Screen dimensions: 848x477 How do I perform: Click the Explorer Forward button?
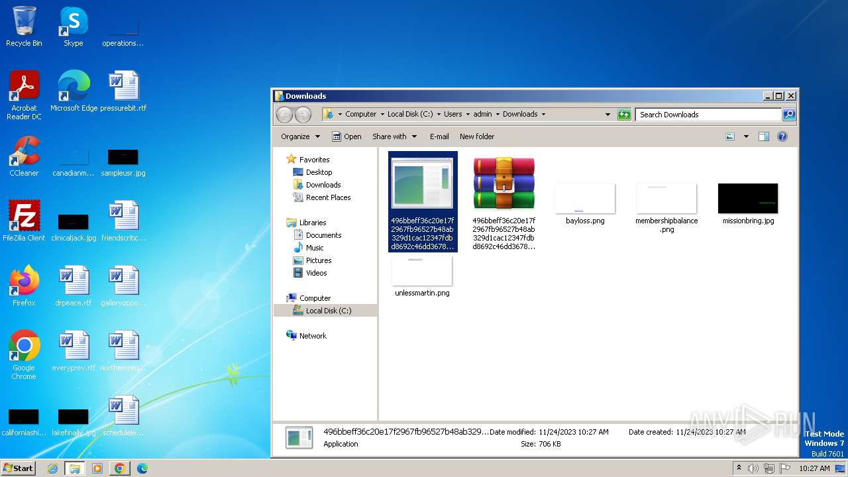point(303,115)
